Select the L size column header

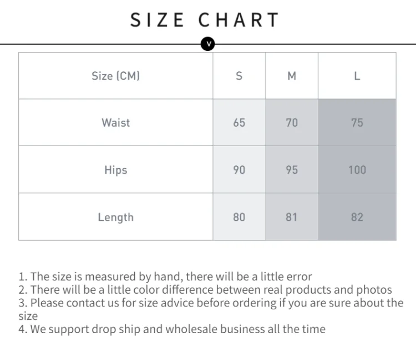click(x=357, y=76)
